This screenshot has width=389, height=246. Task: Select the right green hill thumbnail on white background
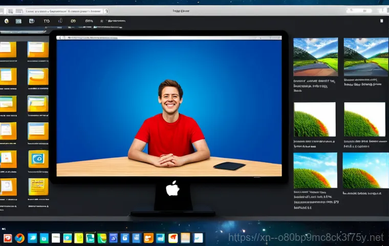(364, 119)
